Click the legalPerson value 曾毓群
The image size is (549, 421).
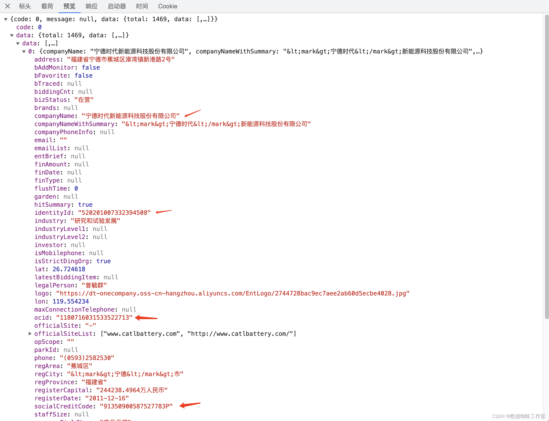click(94, 285)
